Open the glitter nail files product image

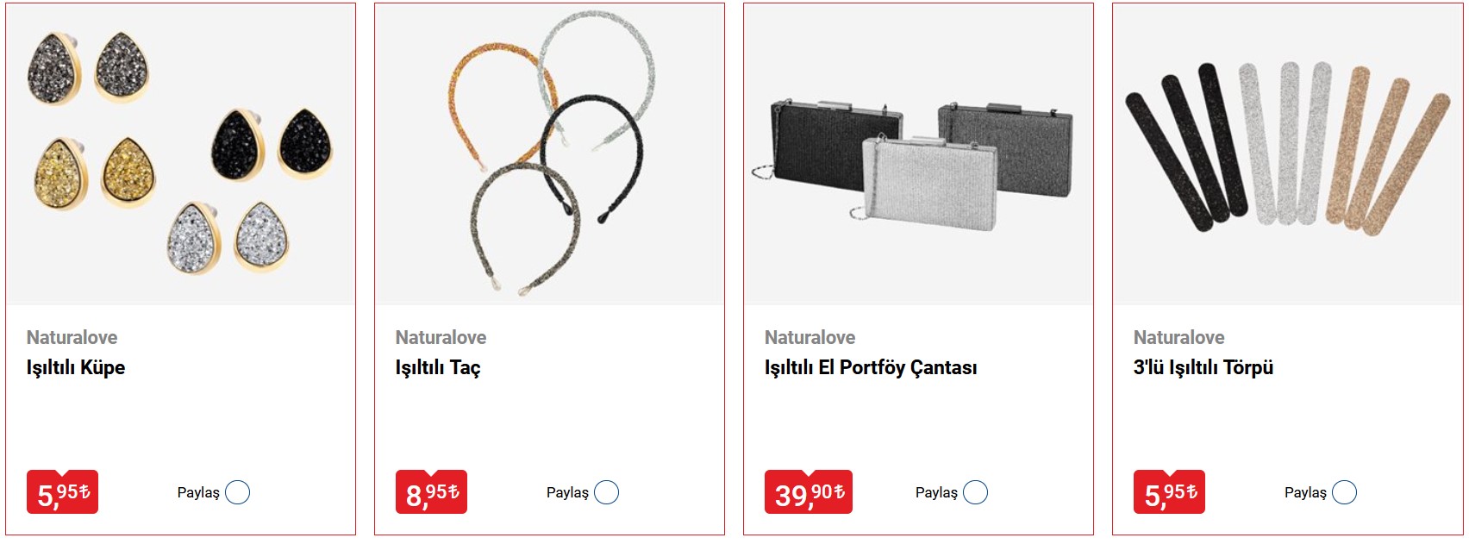pos(1287,155)
